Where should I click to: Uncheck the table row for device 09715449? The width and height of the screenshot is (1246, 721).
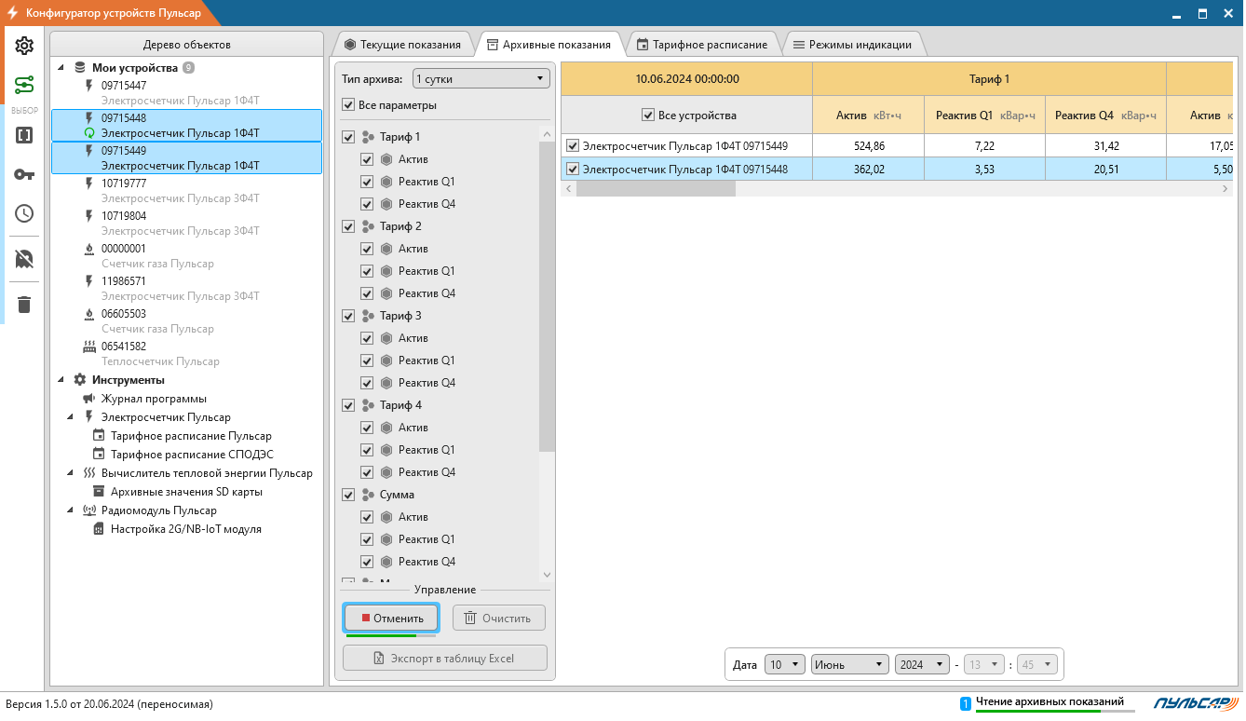click(x=573, y=145)
